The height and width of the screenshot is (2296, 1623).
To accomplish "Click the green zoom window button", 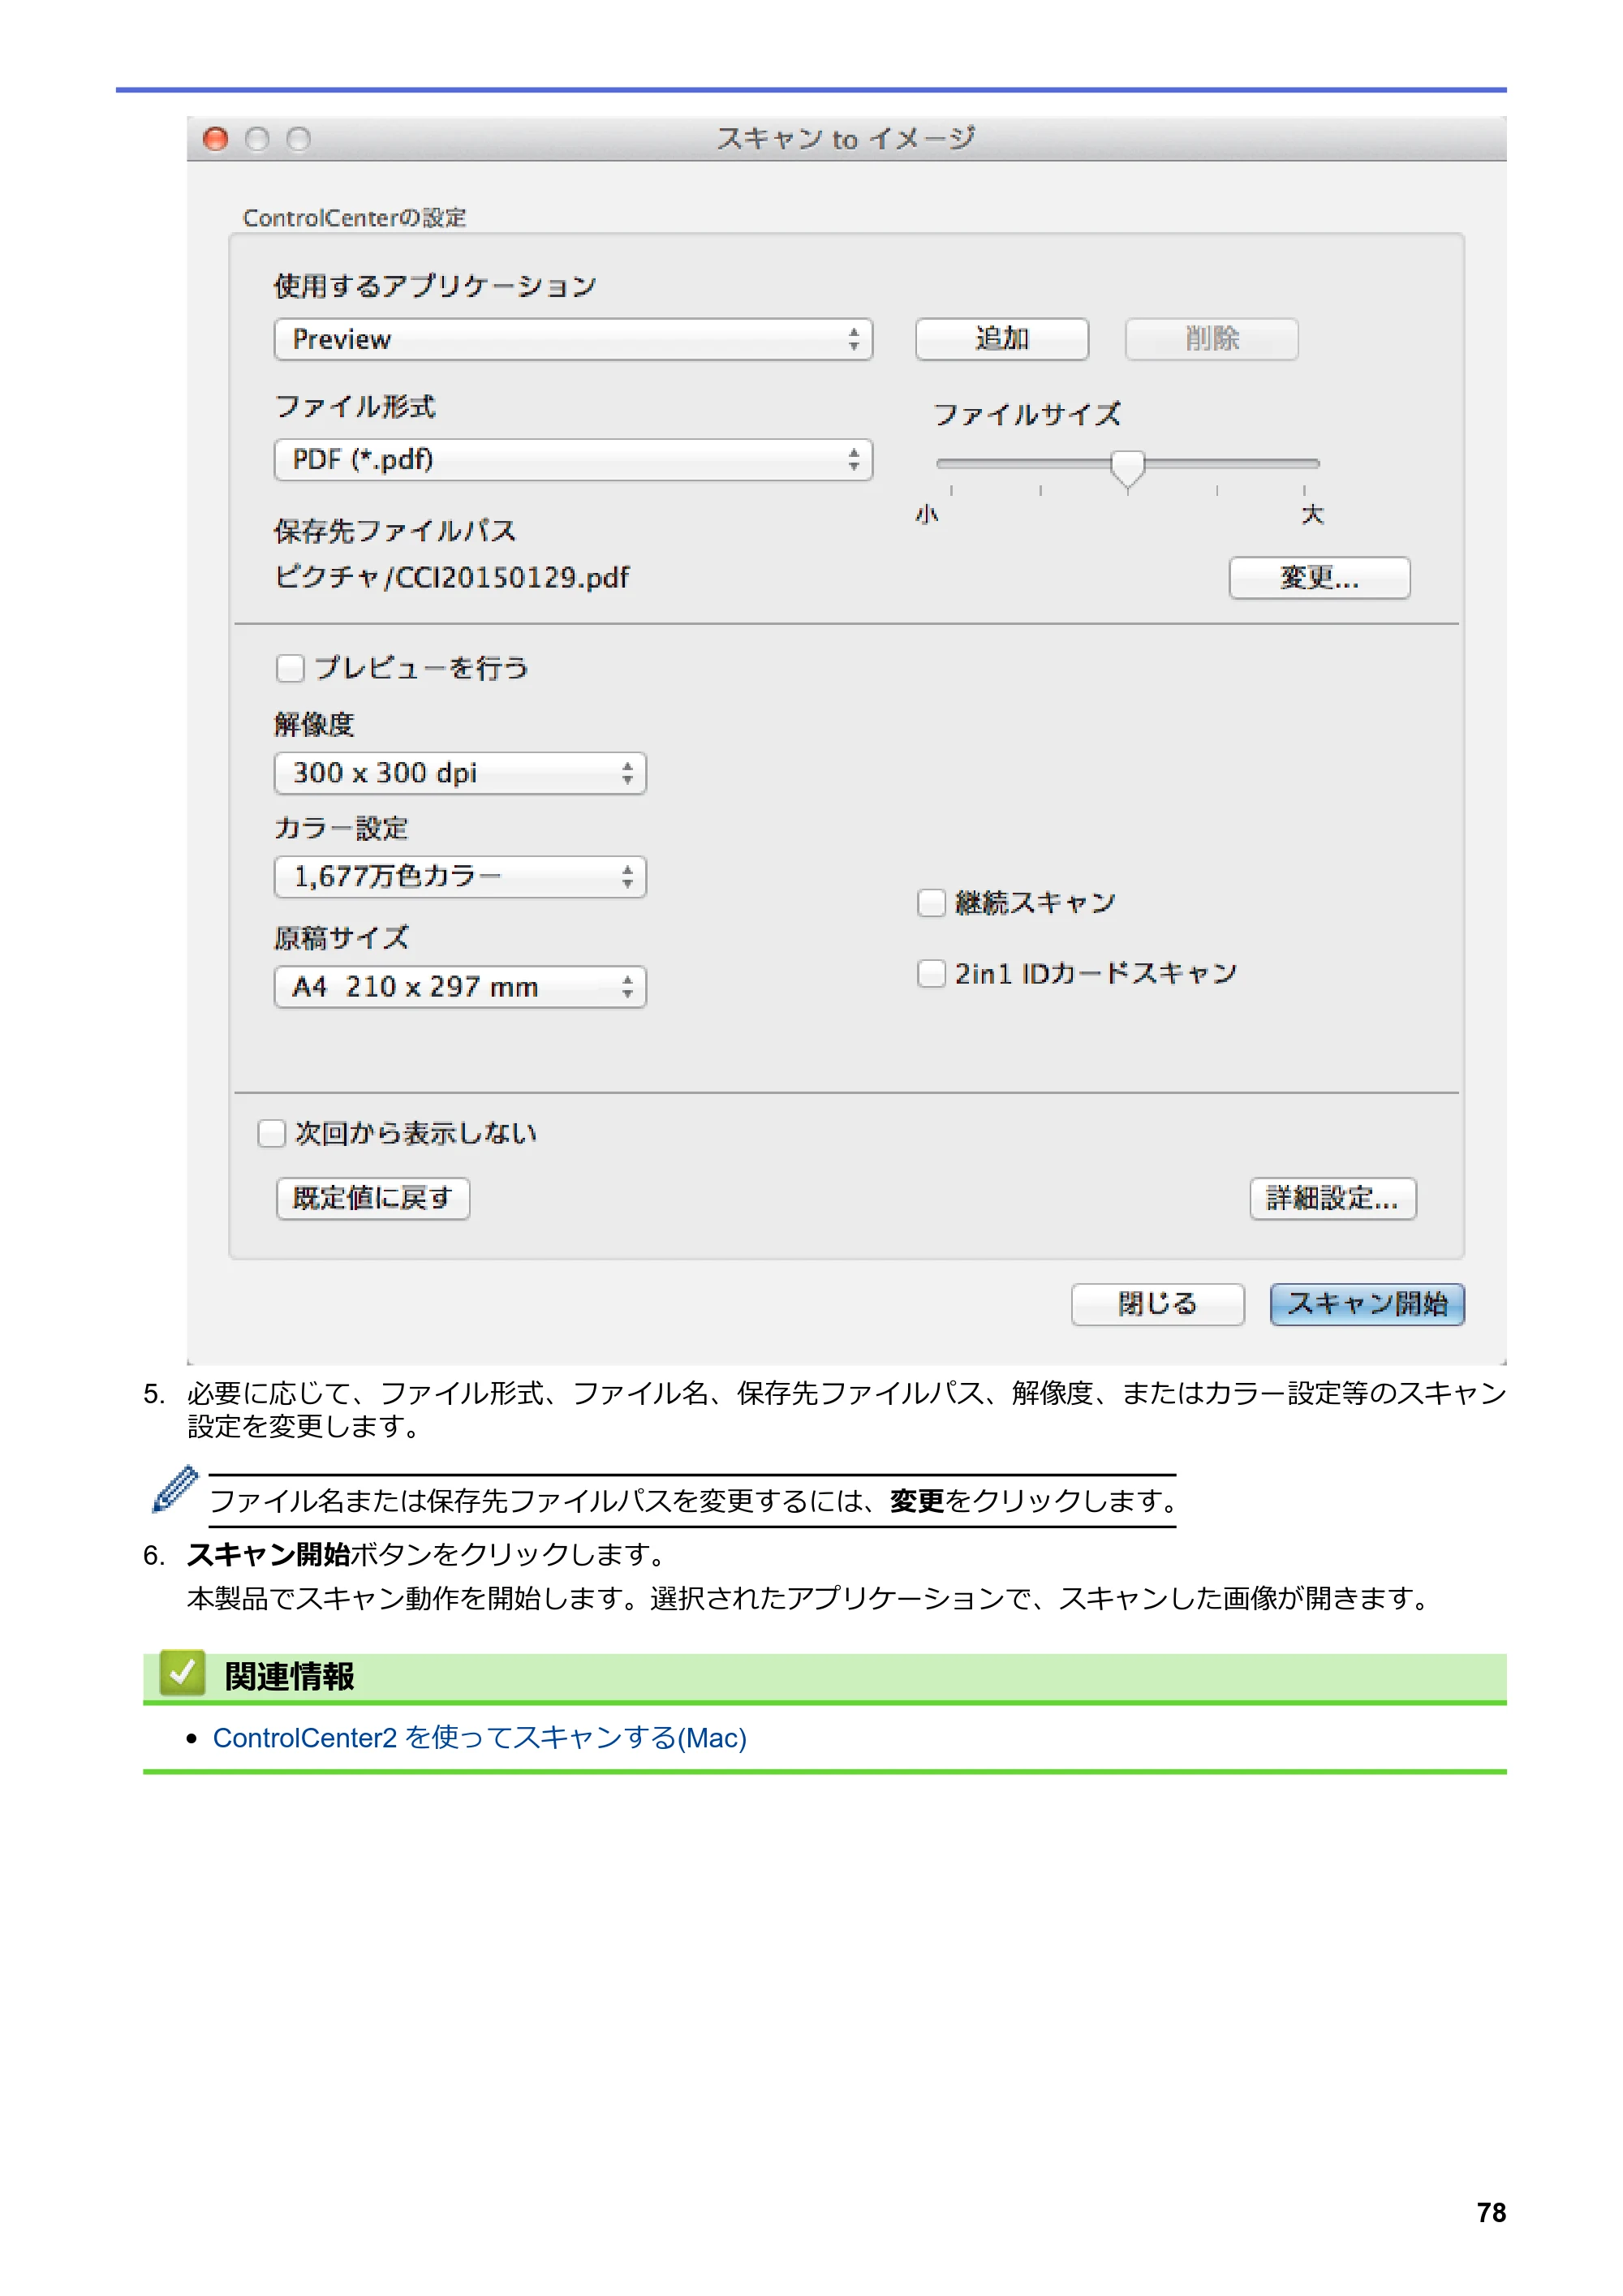I will [299, 139].
